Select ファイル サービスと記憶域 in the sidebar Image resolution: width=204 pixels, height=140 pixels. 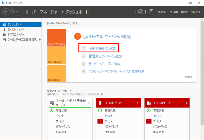coord(21,39)
